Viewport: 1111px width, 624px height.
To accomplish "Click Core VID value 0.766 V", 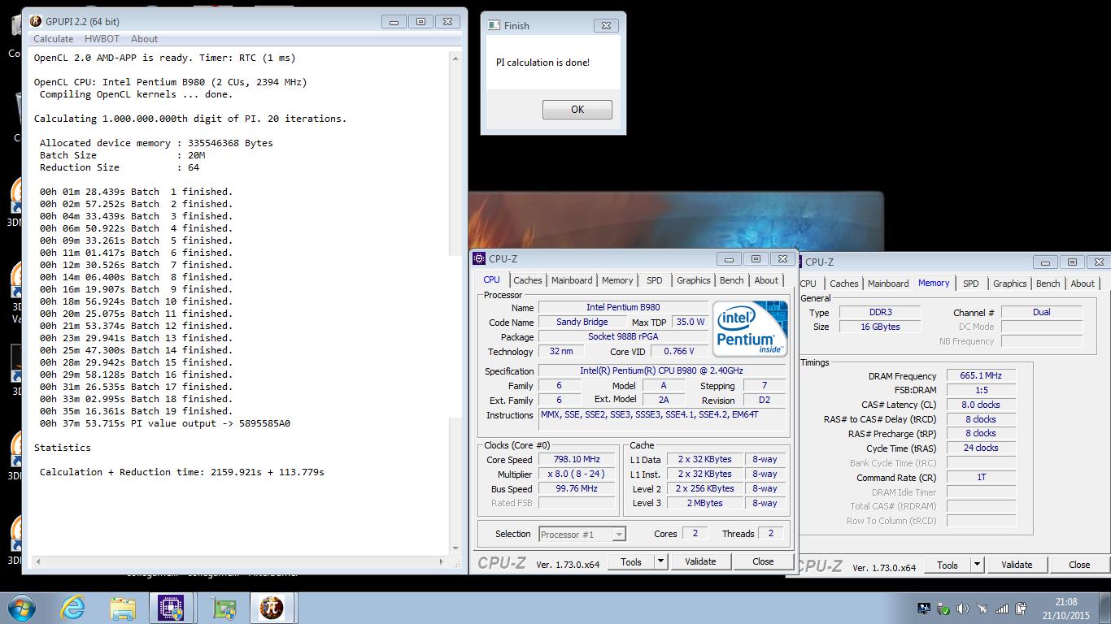I will (678, 352).
